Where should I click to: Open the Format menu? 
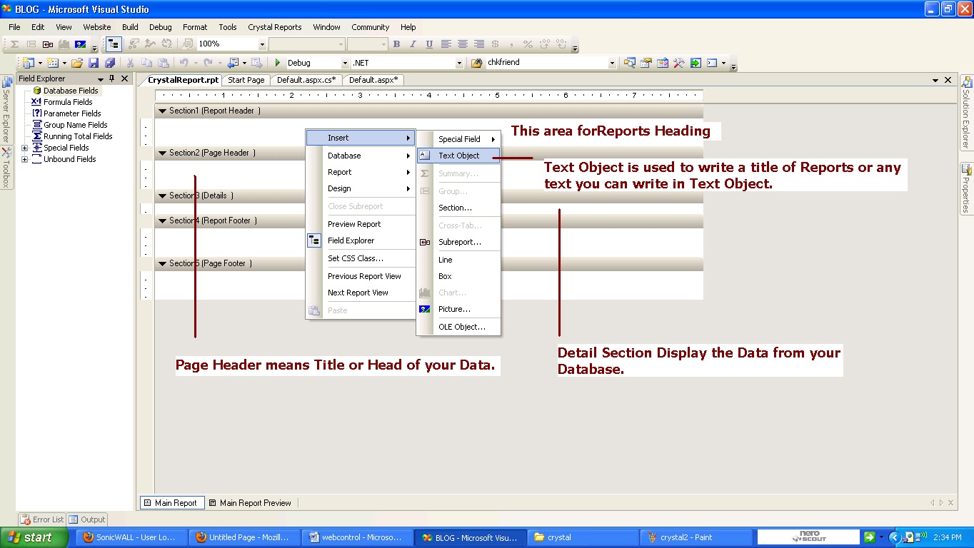195,27
